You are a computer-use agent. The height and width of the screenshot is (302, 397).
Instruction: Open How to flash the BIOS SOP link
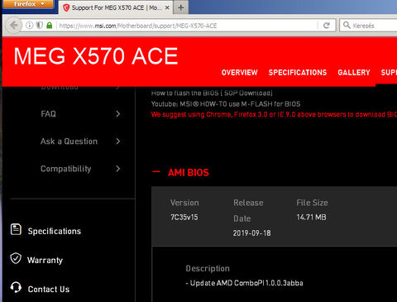[x=212, y=93]
